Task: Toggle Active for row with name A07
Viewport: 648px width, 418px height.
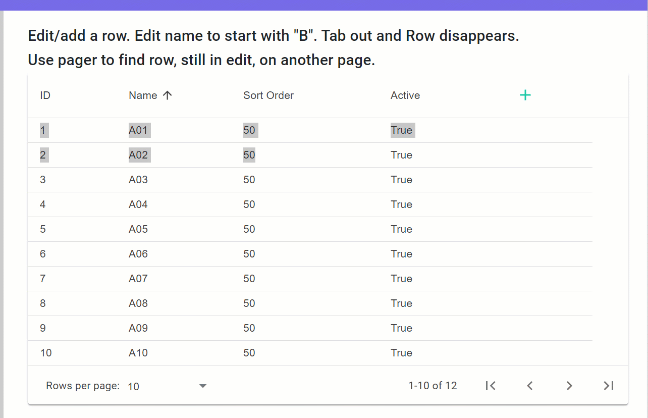Action: (x=401, y=278)
